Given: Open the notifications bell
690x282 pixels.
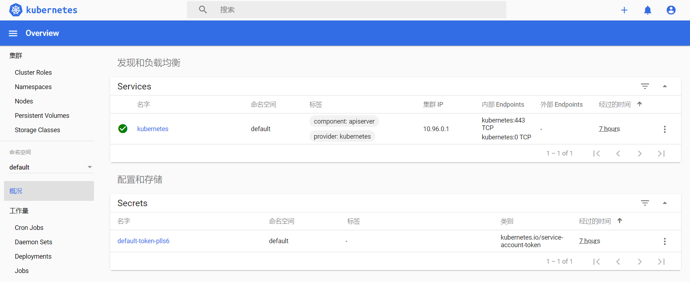Looking at the screenshot, I should tap(648, 10).
